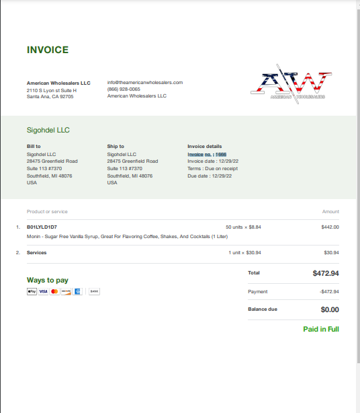Click the Balance due label
The width and height of the screenshot is (360, 413).
(x=263, y=309)
